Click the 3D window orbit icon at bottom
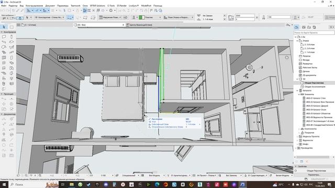 point(31,175)
